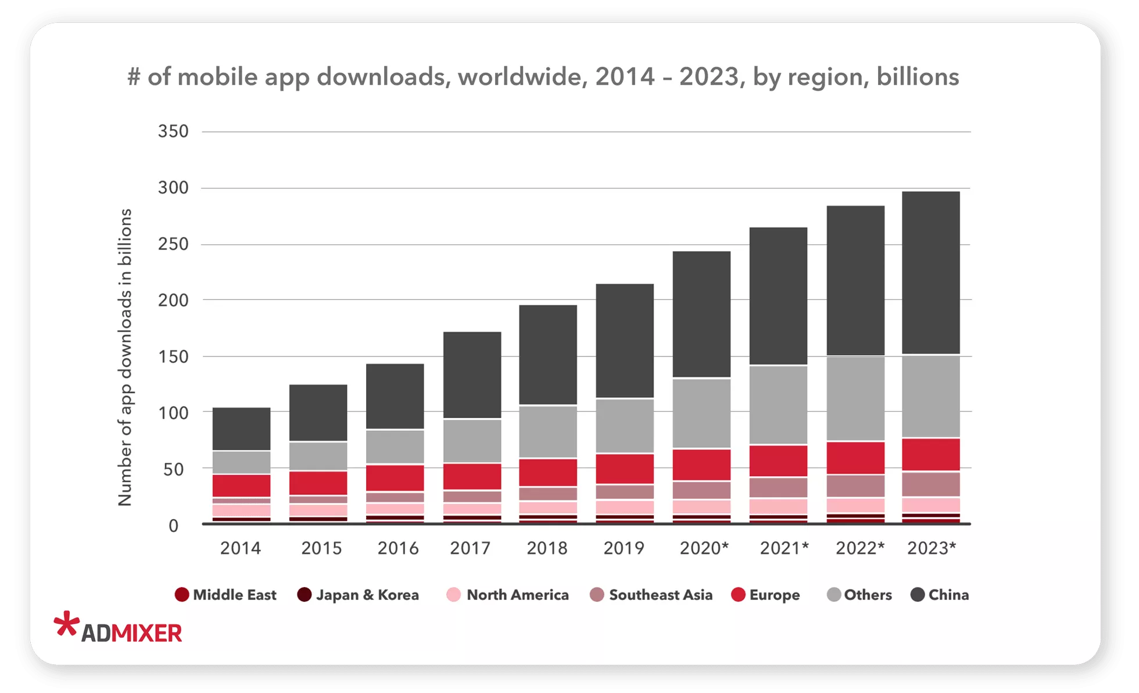
Task: Click the 2016 x-axis year label
Action: pos(398,548)
